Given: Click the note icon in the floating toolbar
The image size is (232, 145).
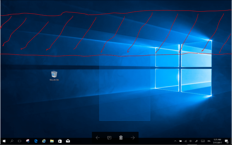Looking at the screenshot, I should [109, 137].
